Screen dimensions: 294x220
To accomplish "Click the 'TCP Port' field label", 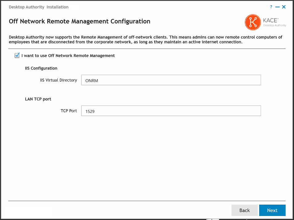I will click(68, 111).
